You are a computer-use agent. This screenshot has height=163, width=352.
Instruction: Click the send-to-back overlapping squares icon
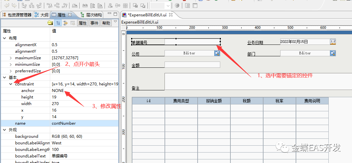[x=143, y=6]
